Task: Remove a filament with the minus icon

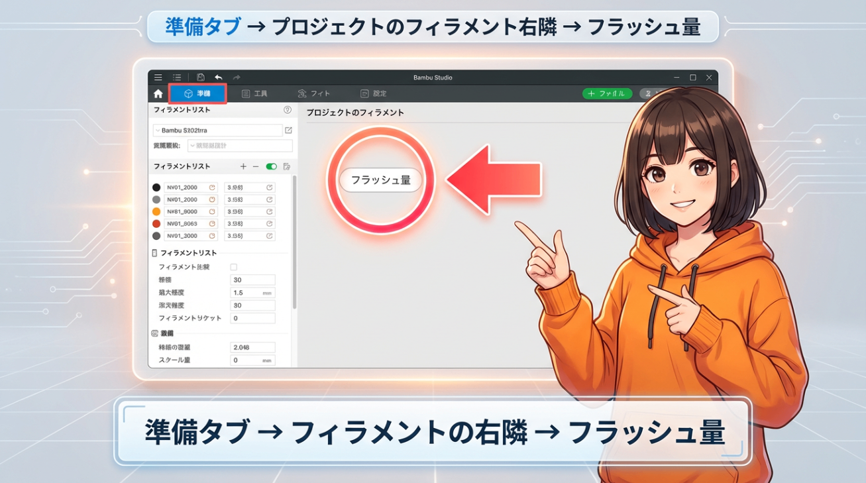Action: [x=256, y=166]
